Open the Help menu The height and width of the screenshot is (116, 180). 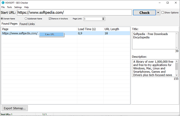click(x=26, y=7)
